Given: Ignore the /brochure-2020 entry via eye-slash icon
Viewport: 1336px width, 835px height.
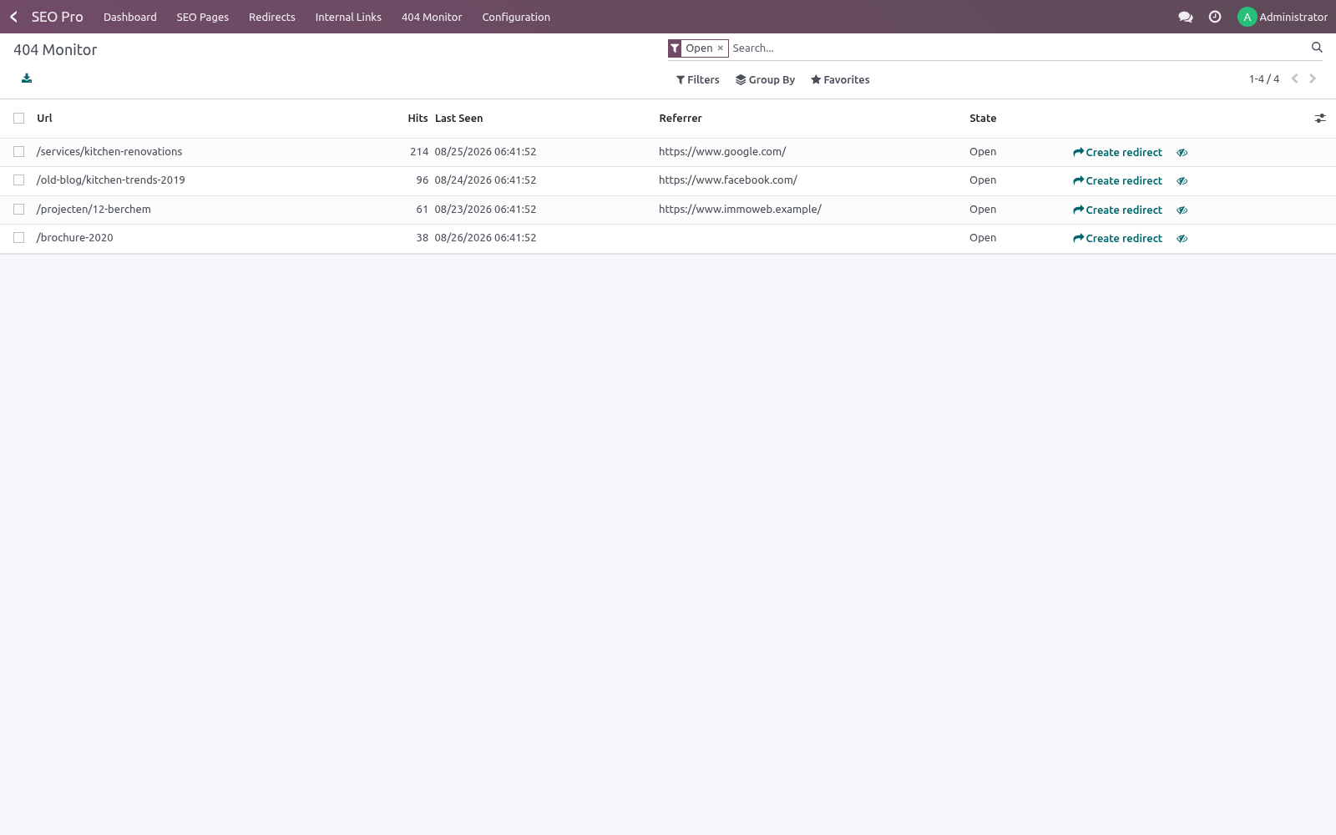Looking at the screenshot, I should pyautogui.click(x=1182, y=239).
